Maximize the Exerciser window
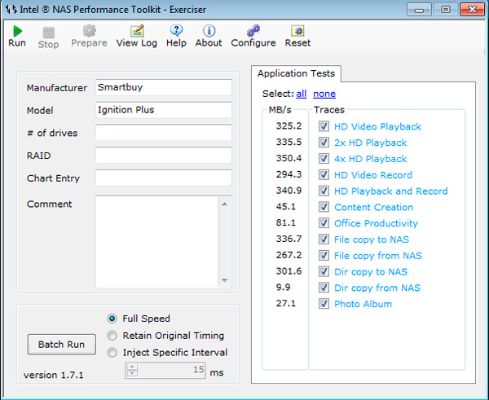The image size is (489, 400). pyautogui.click(x=446, y=10)
